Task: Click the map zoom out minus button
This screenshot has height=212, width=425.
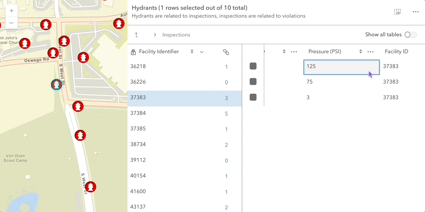Action: [11, 23]
